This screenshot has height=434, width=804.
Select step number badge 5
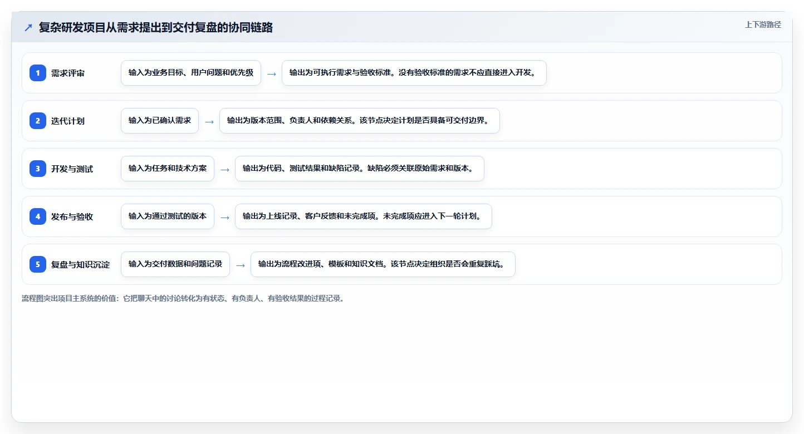click(38, 264)
